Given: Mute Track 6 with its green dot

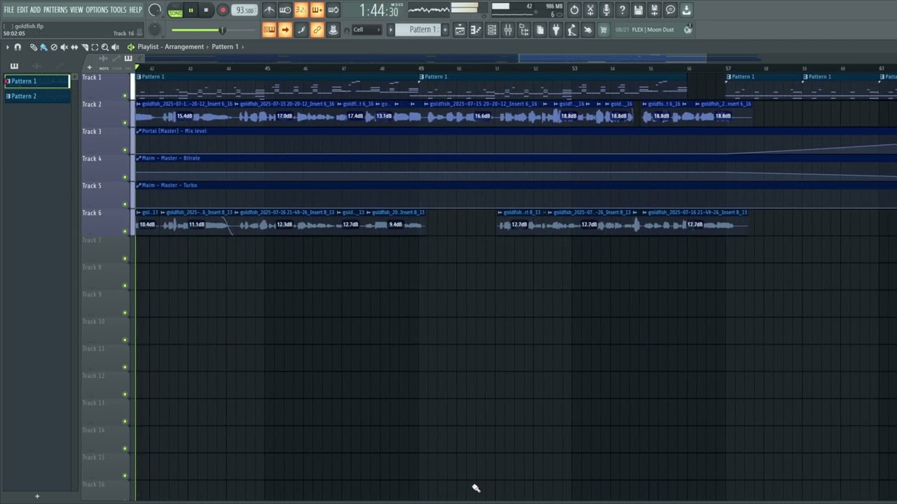Looking at the screenshot, I should (x=125, y=232).
